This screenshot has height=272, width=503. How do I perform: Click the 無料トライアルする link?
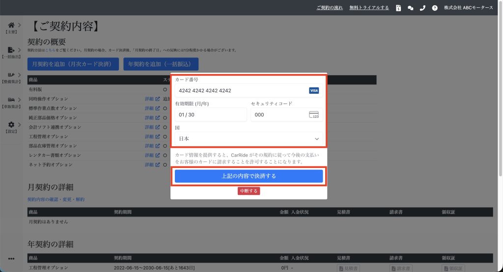[x=369, y=8]
